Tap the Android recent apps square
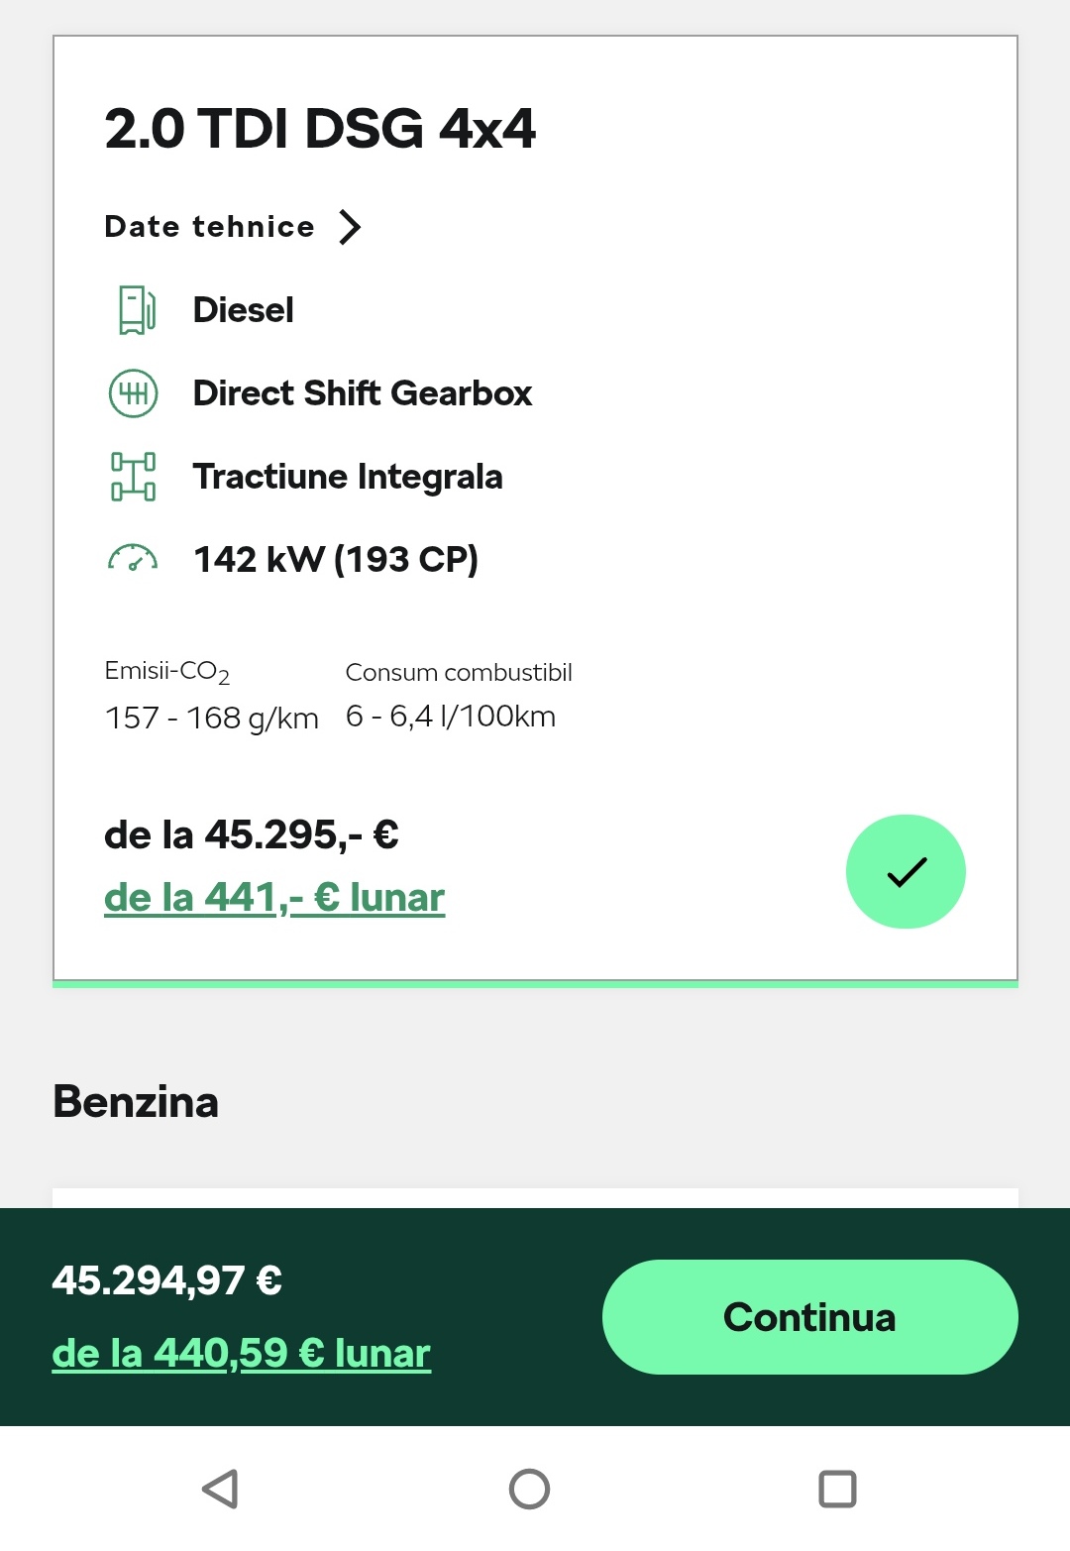Image resolution: width=1070 pixels, height=1551 pixels. tap(837, 1489)
